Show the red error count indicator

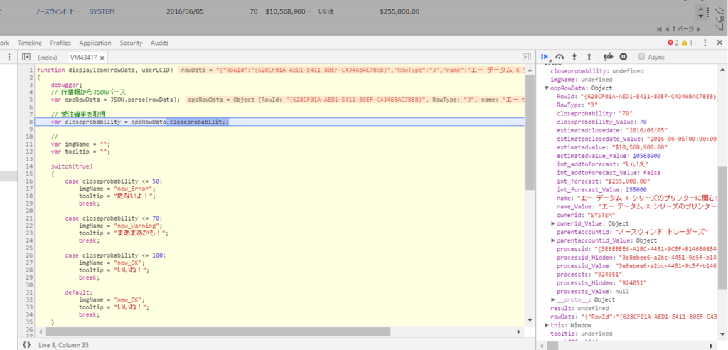pyautogui.click(x=673, y=43)
